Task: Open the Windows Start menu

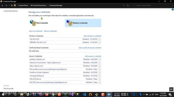Action: coord(3,95)
